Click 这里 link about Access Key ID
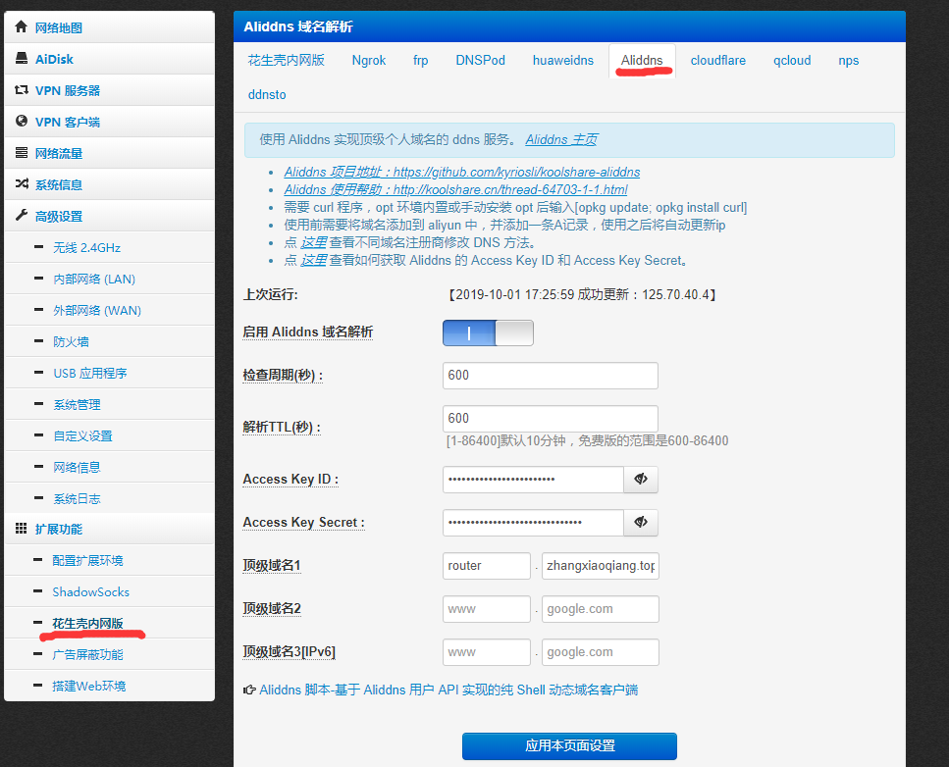 pyautogui.click(x=313, y=261)
